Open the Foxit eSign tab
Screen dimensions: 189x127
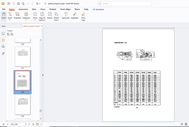(x=65, y=9)
